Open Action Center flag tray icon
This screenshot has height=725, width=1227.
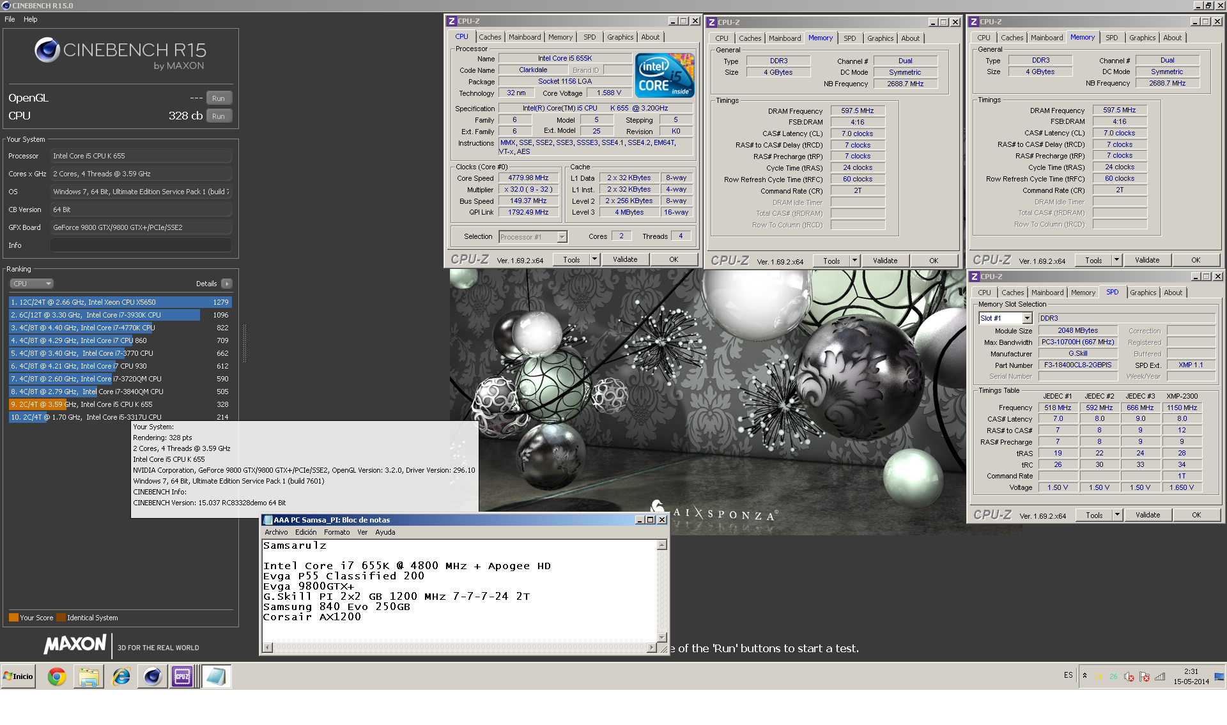1145,677
